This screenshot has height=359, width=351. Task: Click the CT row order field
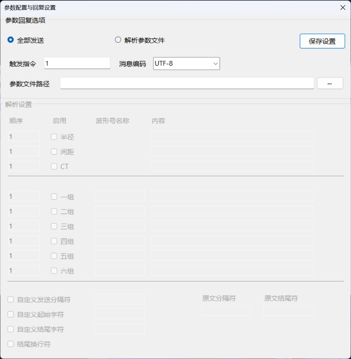(24, 166)
